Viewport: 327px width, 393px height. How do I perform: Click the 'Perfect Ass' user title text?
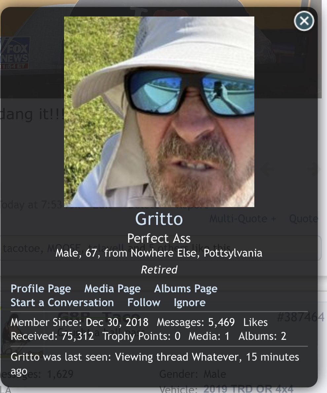159,238
